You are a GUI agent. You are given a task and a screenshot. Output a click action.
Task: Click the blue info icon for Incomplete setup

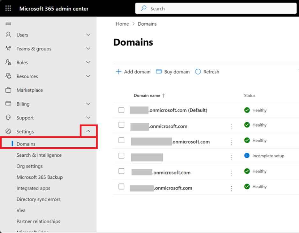pos(247,156)
